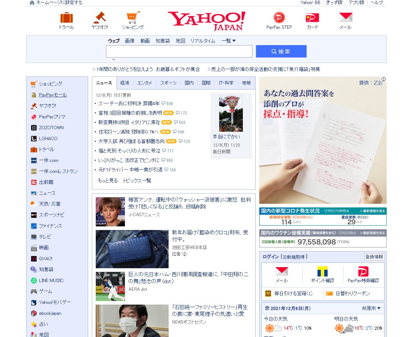Viewport: 414px width, 337px height.
Task: Open Finance chart icon in sidebar
Action: coord(34,226)
